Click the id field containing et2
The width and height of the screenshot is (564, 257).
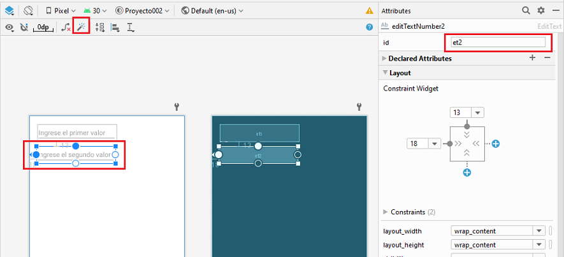(x=498, y=43)
